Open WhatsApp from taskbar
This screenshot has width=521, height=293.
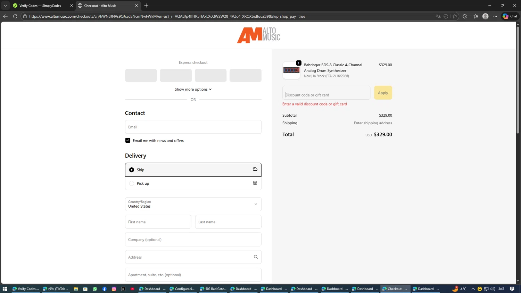[x=95, y=289]
